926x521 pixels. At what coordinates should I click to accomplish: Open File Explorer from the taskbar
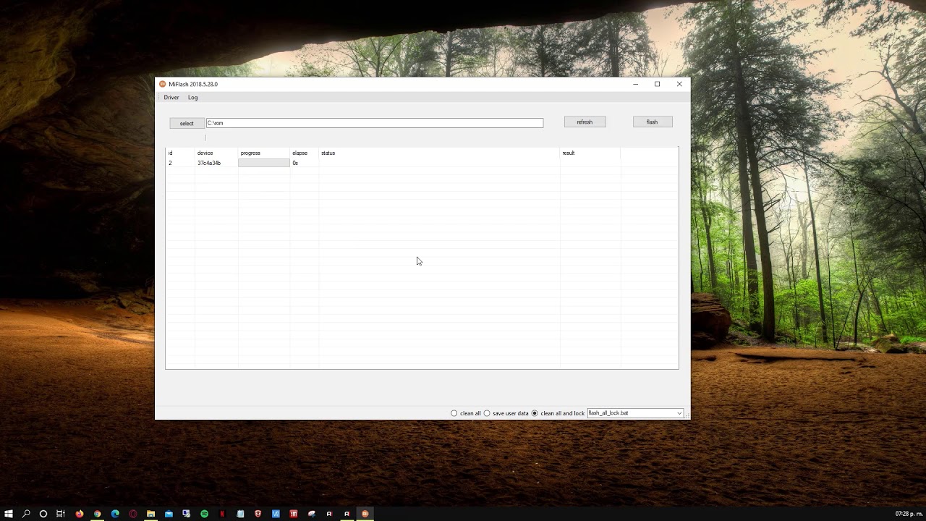[150, 514]
